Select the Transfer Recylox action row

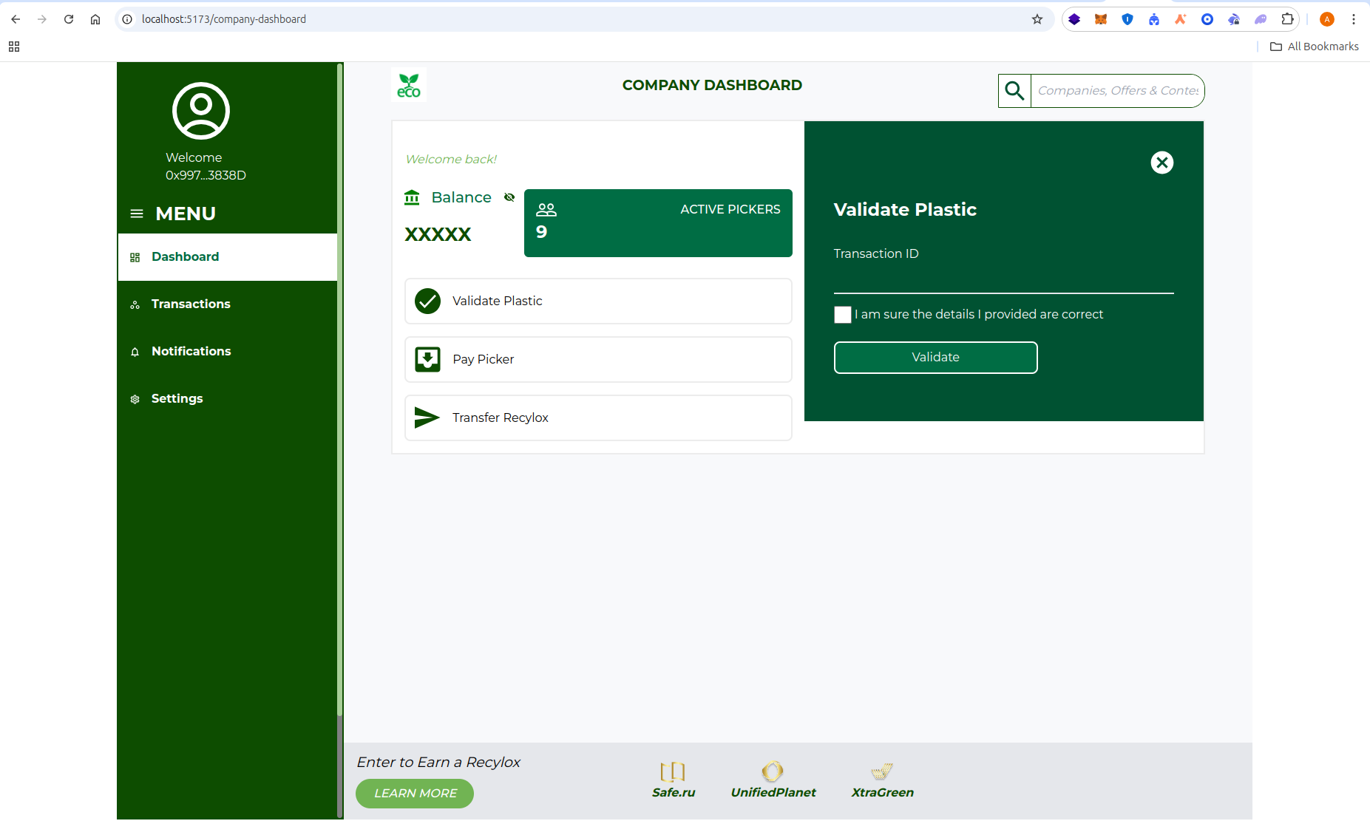tap(598, 418)
